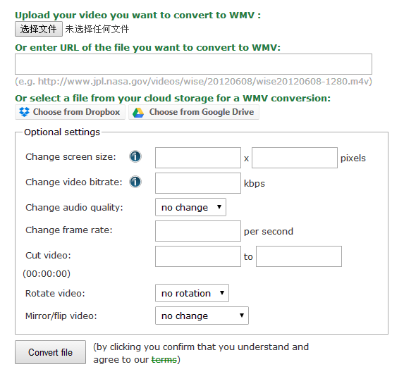The height and width of the screenshot is (374, 404).
Task: Choose from Dropbox button
Action: (70, 112)
